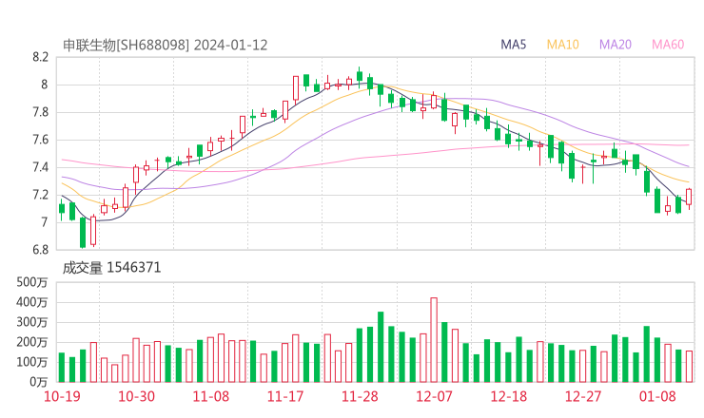Click the 100万 volume axis label
Screen dimensions: 704x418
click(x=32, y=362)
